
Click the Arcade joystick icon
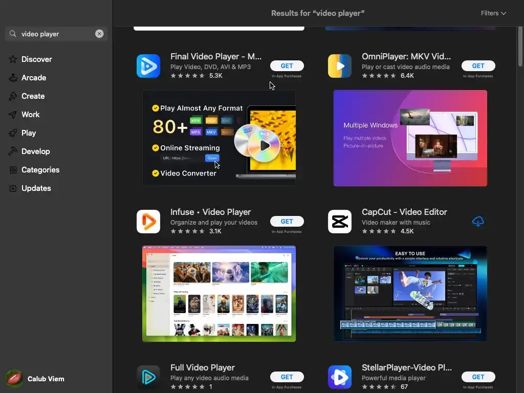13,78
